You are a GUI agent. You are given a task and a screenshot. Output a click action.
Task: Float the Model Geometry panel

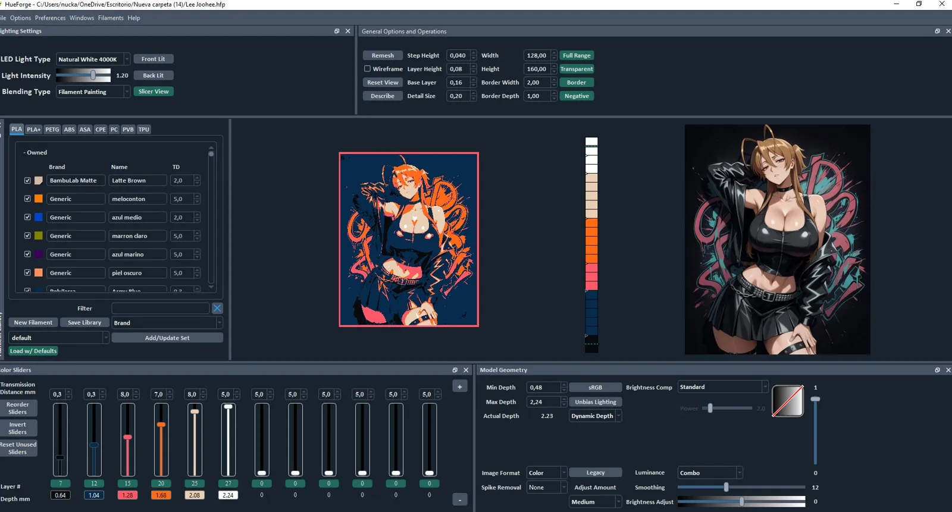(x=937, y=370)
